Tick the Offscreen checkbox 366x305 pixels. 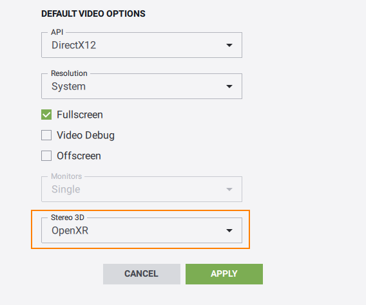pyautogui.click(x=46, y=156)
